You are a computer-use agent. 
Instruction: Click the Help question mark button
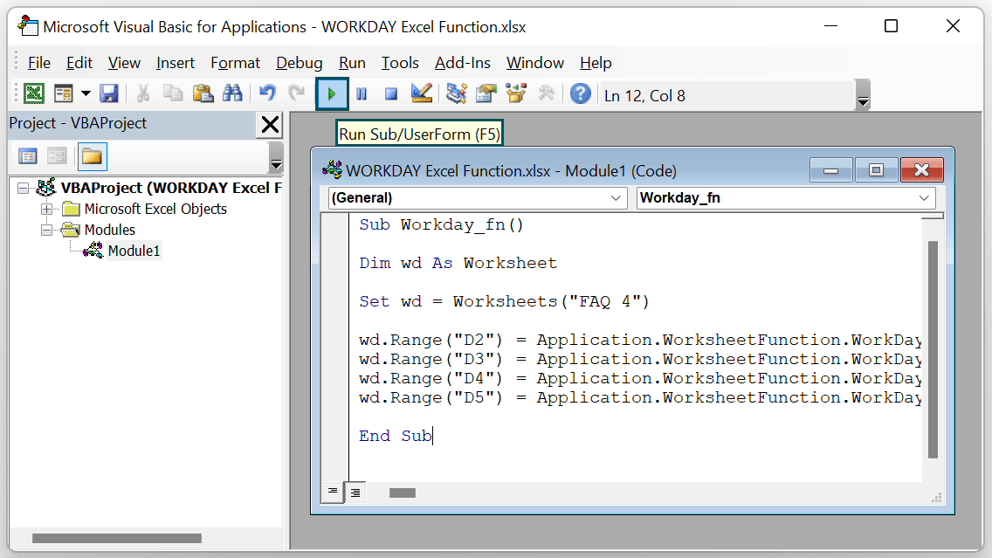pos(579,93)
